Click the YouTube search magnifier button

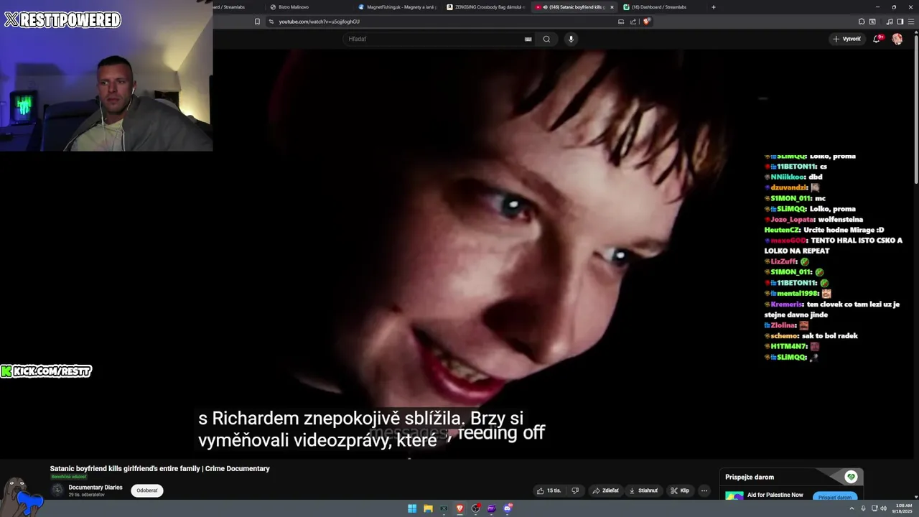pyautogui.click(x=546, y=39)
